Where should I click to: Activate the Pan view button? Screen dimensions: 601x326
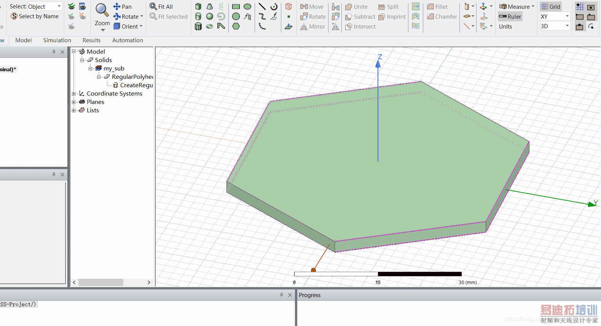point(122,6)
